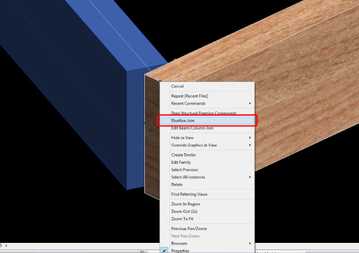Click Delete in the context menu
The image size is (359, 253).
point(177,185)
